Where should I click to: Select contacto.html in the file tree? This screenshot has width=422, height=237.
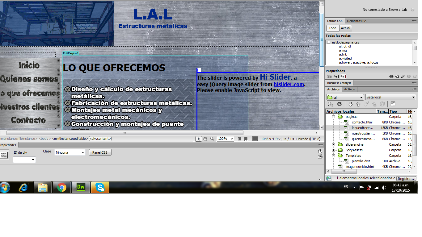[x=362, y=122]
